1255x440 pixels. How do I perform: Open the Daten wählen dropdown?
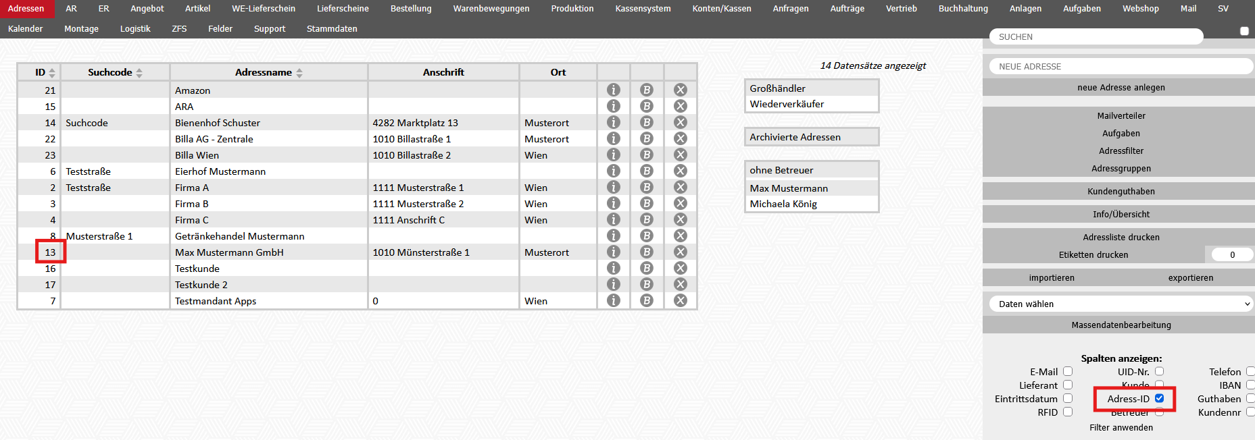(1121, 304)
